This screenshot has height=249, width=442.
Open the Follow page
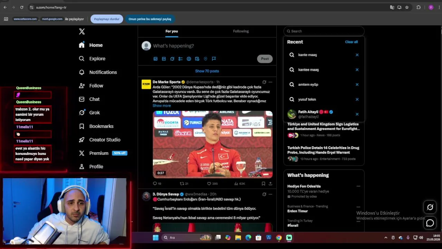(91, 85)
